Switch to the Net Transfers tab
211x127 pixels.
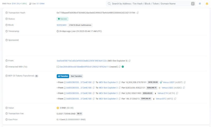[76, 76]
